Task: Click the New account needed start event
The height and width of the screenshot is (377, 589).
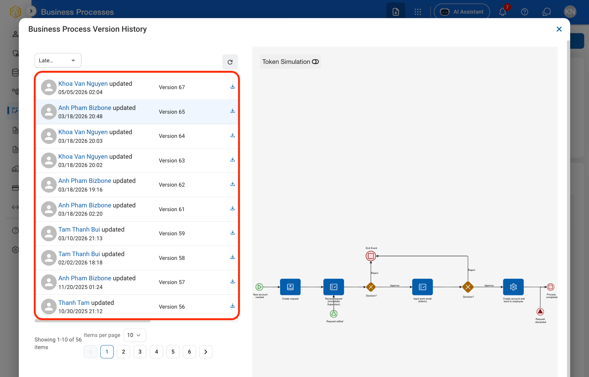Action: click(x=259, y=287)
